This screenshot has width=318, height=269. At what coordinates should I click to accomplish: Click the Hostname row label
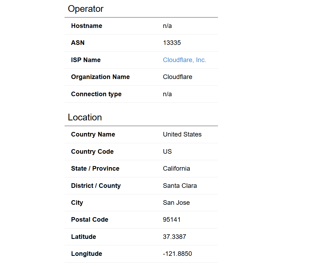click(87, 26)
